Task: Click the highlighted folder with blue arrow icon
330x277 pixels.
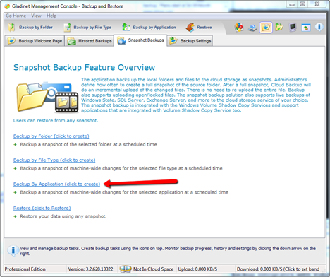Action: (266, 28)
